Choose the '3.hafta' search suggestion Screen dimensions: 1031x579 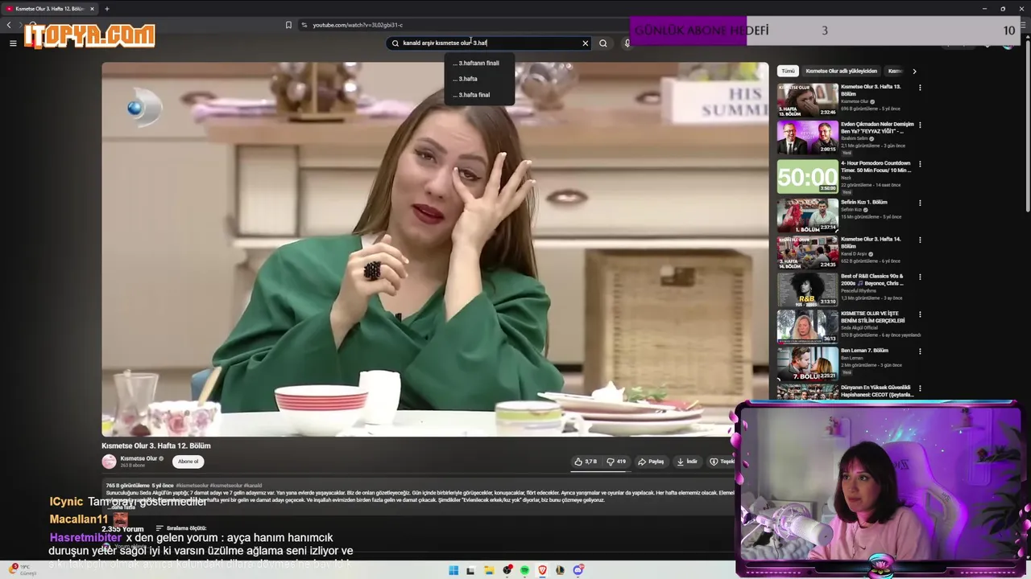(x=478, y=79)
